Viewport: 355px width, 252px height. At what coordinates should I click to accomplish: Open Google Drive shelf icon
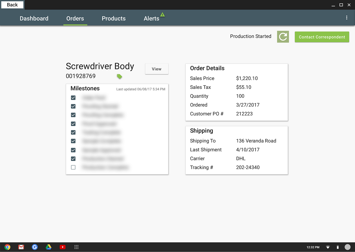point(48,247)
